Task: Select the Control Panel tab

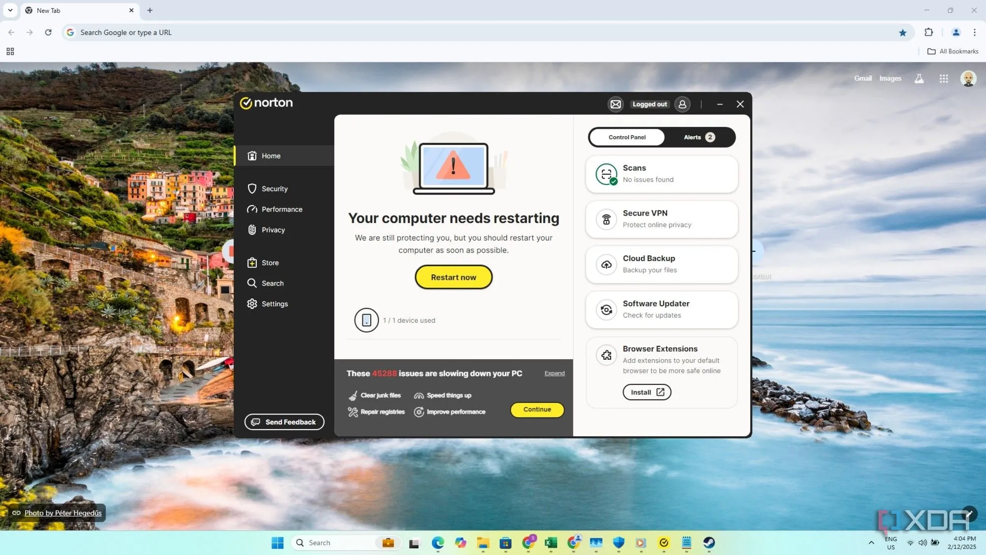Action: pos(627,137)
